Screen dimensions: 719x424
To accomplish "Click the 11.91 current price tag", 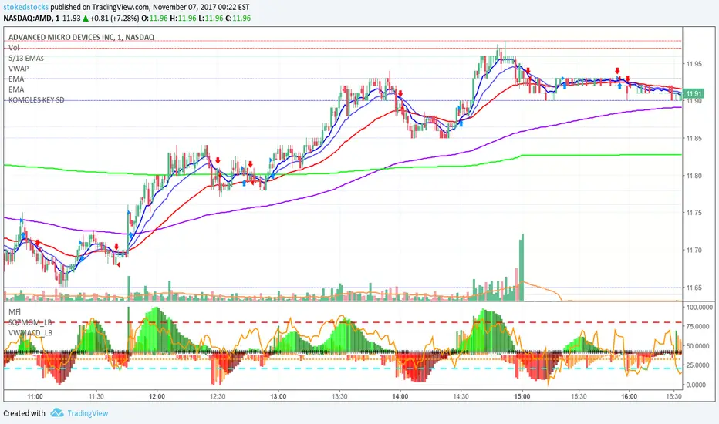I will [693, 93].
